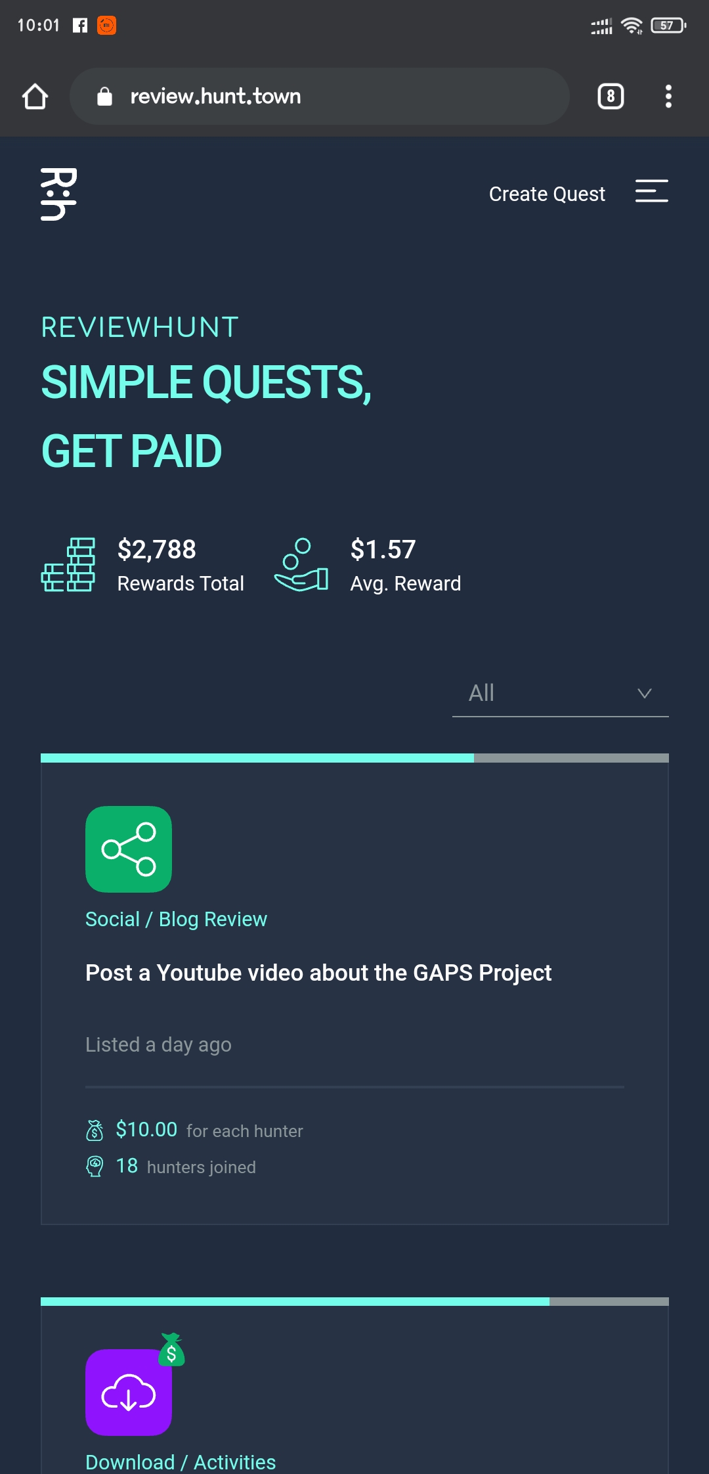Image resolution: width=709 pixels, height=1474 pixels.
Task: Open the GAPS Project Youtube quest
Action: [318, 973]
